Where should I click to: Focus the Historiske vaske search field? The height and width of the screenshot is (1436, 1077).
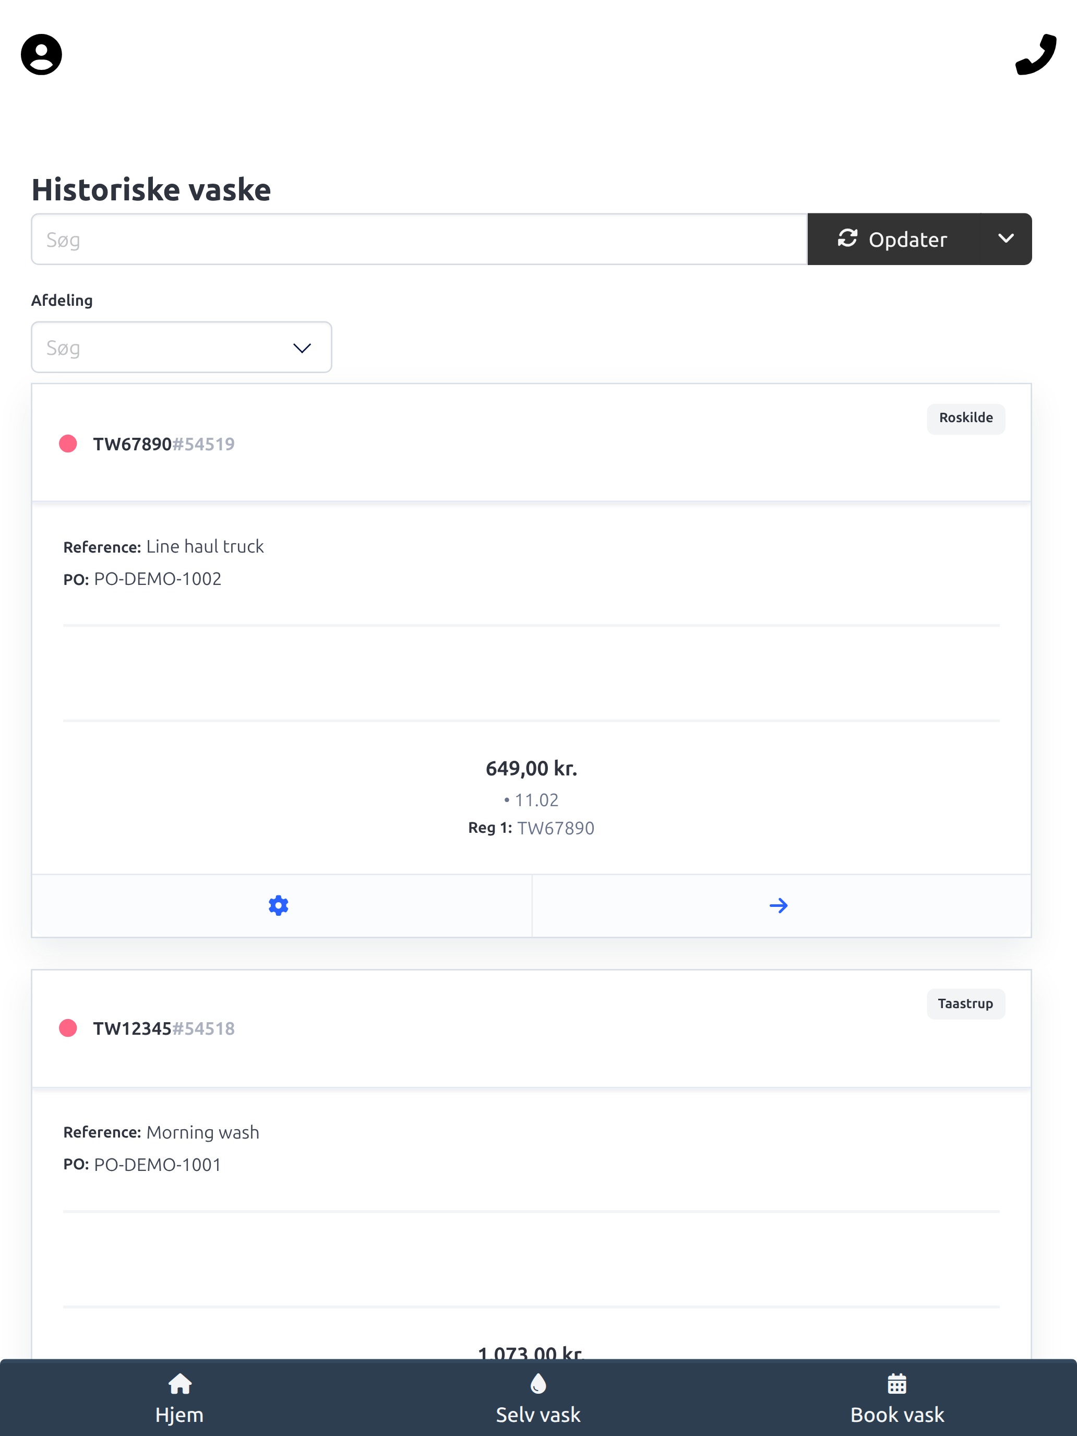pos(420,239)
